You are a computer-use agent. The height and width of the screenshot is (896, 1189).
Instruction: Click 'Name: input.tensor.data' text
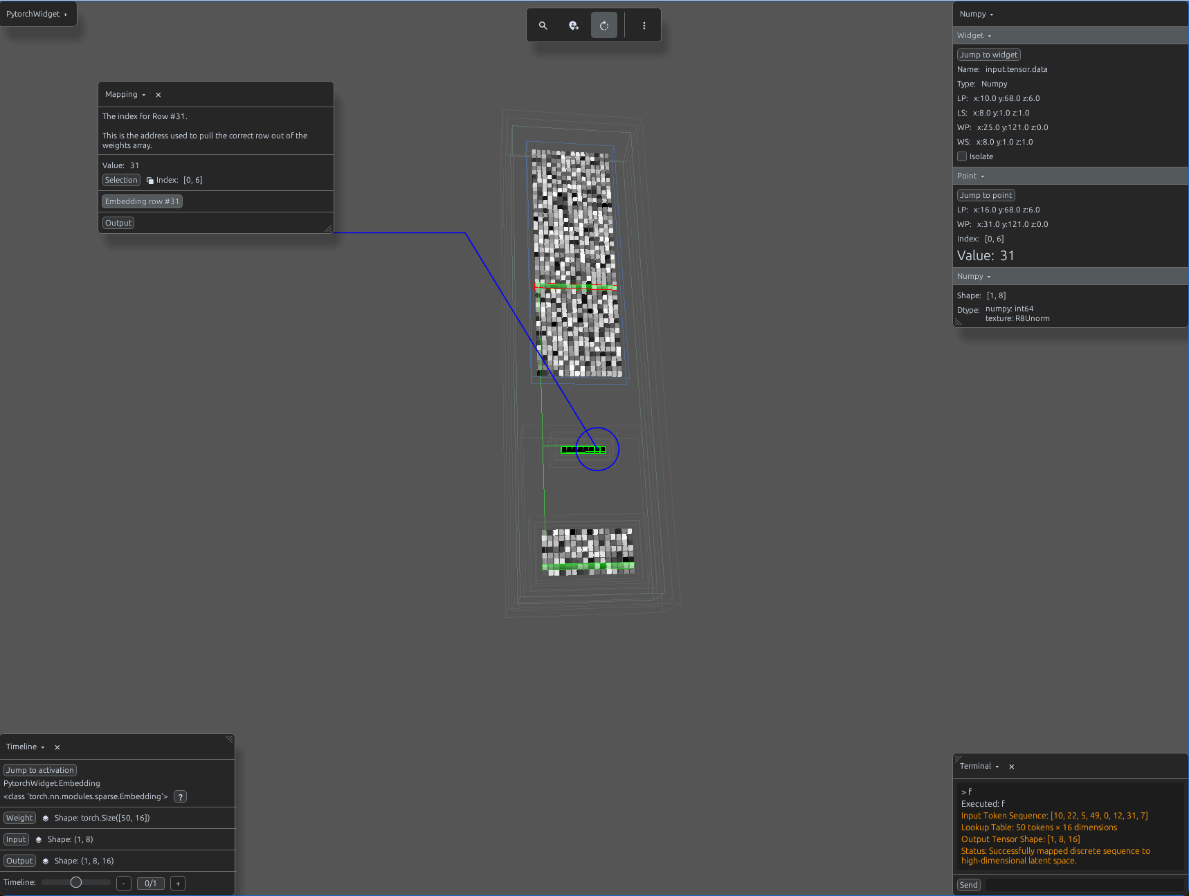pos(1002,69)
